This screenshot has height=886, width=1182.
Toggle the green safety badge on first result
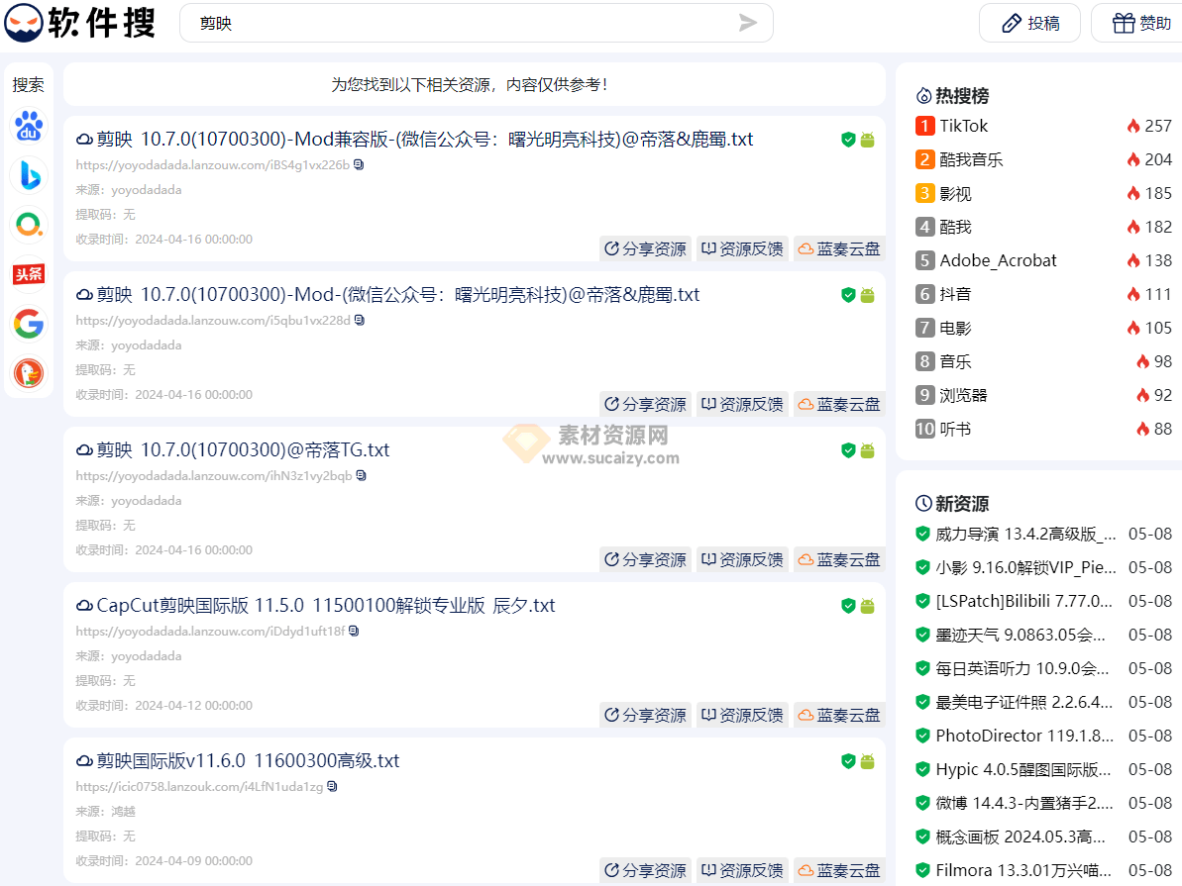pos(848,140)
